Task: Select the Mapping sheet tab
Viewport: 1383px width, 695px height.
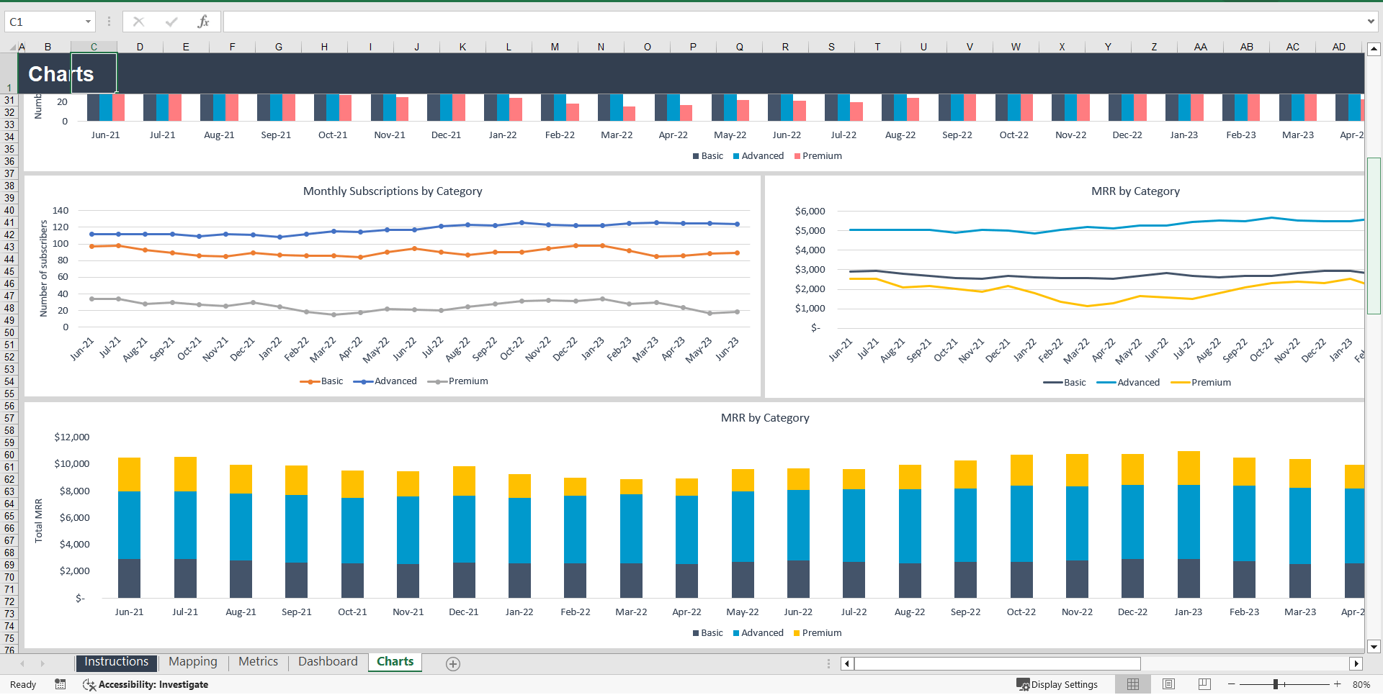Action: (192, 661)
